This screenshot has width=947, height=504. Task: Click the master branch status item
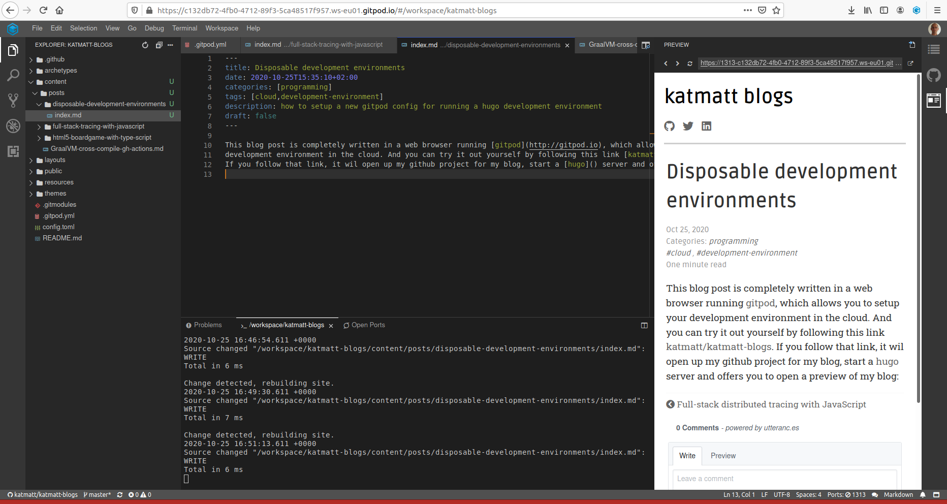pyautogui.click(x=97, y=495)
